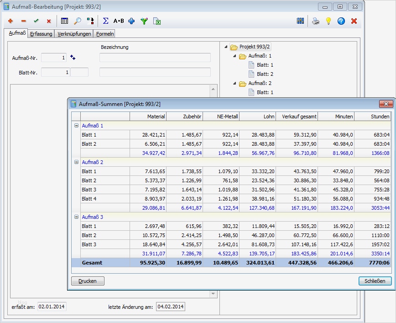The width and height of the screenshot is (396, 323).
Task: Select Blatt 2 under Aufmaß 1 in the tree
Action: click(265, 74)
